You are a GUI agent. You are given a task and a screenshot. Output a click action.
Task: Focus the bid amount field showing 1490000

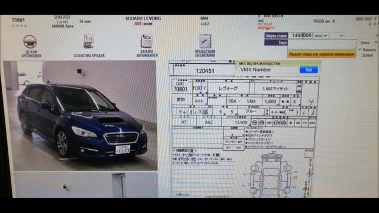point(301,35)
